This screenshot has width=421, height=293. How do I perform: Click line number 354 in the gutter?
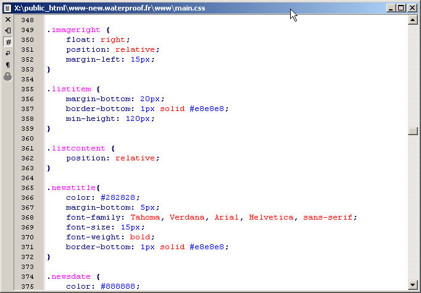(x=28, y=80)
